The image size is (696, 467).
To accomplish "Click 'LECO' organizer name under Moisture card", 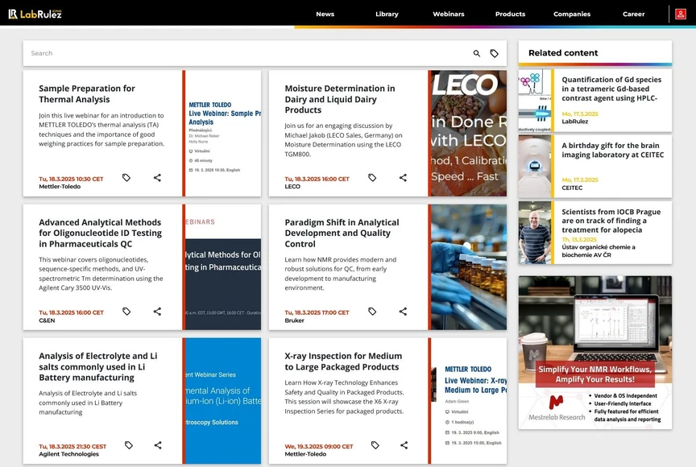I will 292,187.
